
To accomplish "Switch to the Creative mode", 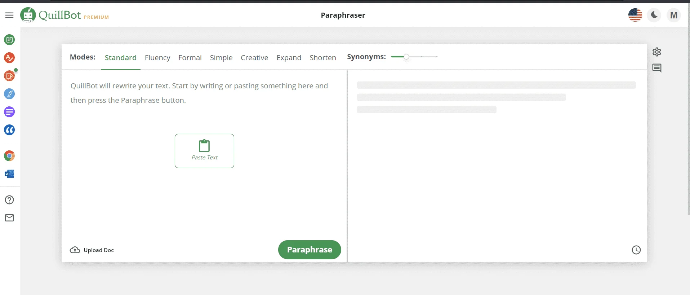I will tap(254, 58).
